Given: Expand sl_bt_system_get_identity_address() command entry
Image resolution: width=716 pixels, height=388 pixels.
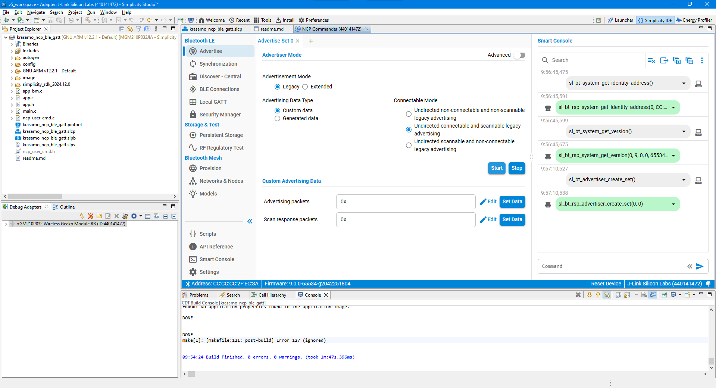Looking at the screenshot, I should [684, 83].
